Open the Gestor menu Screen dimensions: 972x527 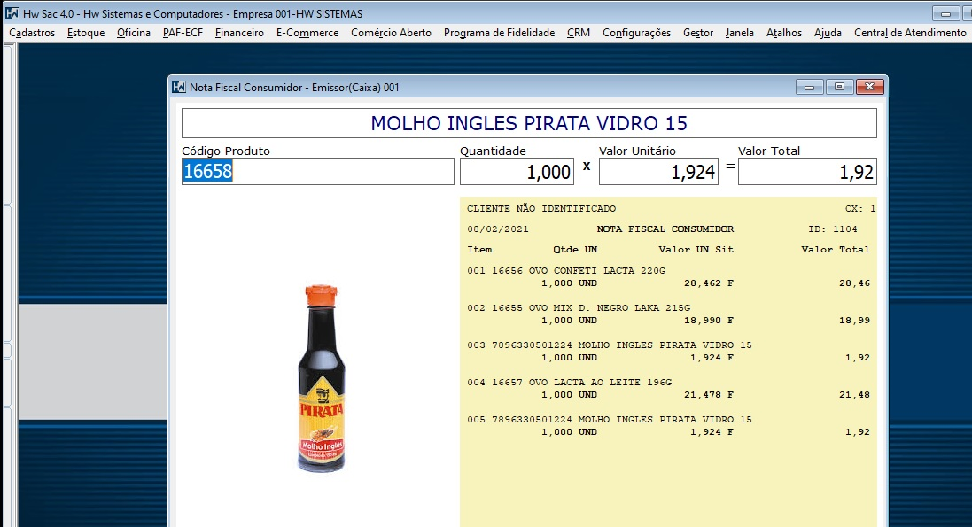click(698, 33)
